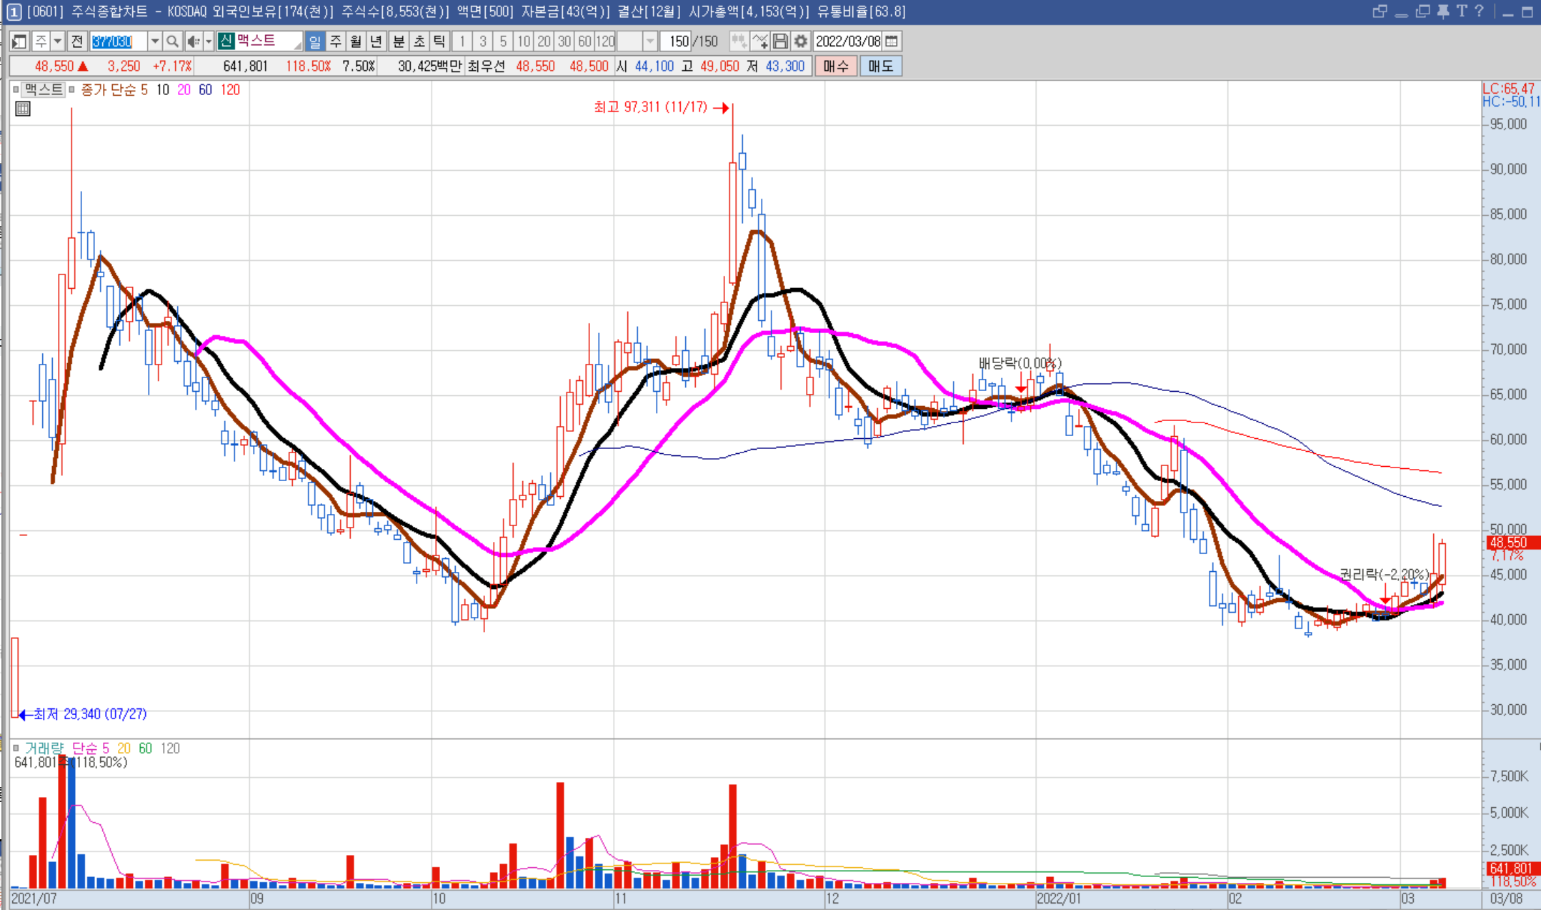Image resolution: width=1541 pixels, height=910 pixels.
Task: Click the 매도 sell button
Action: (880, 66)
